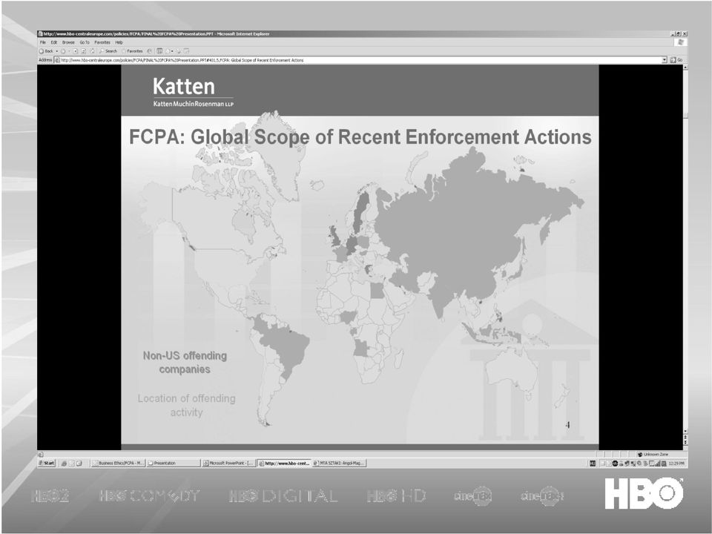Open the Favorites toolbar button
712x534 pixels.
click(133, 51)
